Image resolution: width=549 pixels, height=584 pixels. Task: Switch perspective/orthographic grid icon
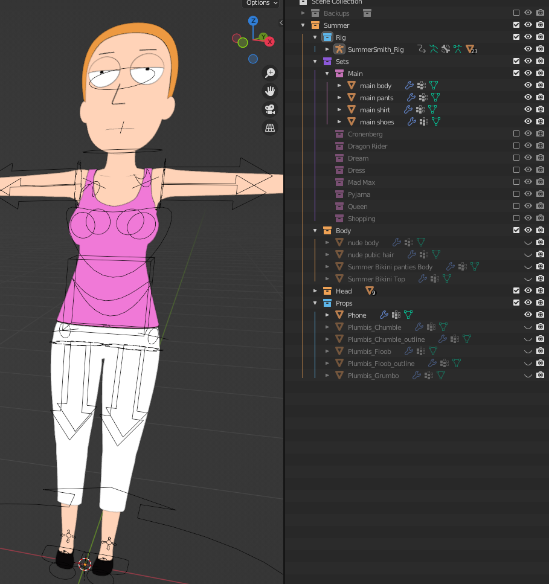pyautogui.click(x=270, y=128)
